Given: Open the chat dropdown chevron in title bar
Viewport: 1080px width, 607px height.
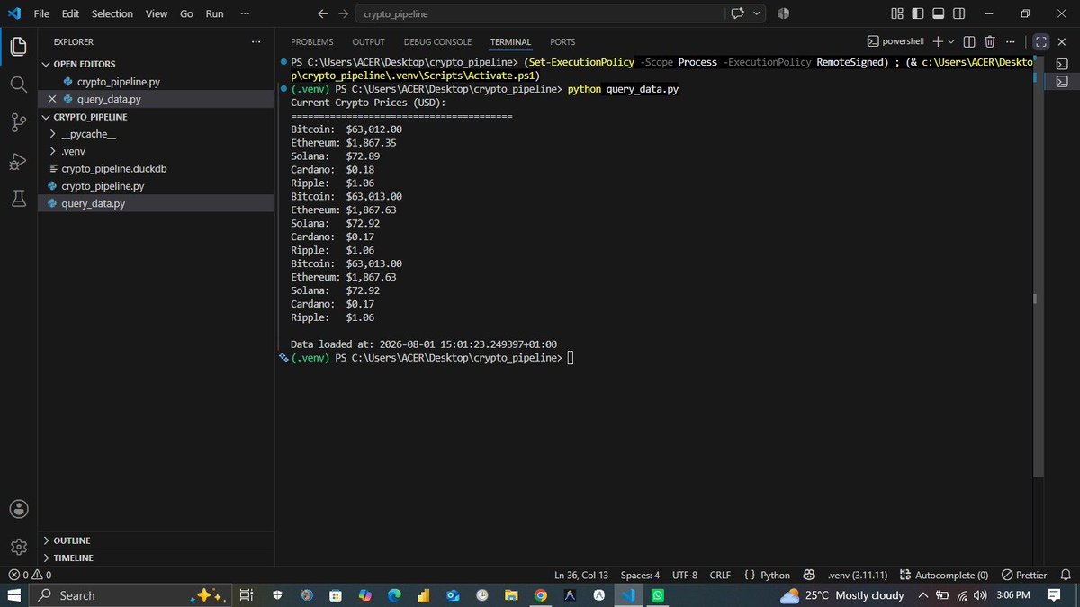Looking at the screenshot, I should tap(757, 13).
